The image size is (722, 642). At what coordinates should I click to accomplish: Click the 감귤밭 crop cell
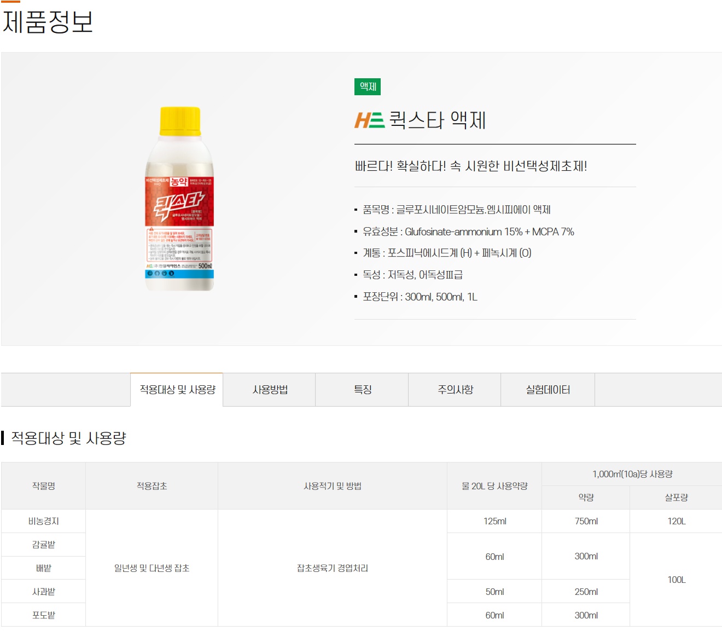pyautogui.click(x=43, y=545)
